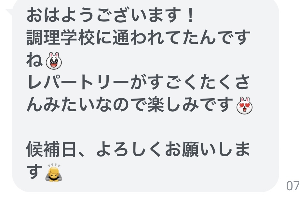The image size is (299, 202).
Task: Tap the smiling rabbit emoji after ね
Action: 54,61
